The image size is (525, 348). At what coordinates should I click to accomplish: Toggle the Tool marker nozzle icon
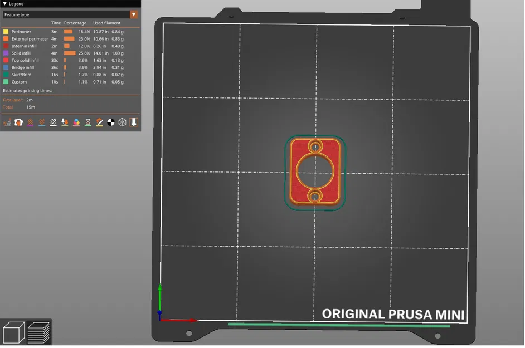pyautogui.click(x=134, y=122)
